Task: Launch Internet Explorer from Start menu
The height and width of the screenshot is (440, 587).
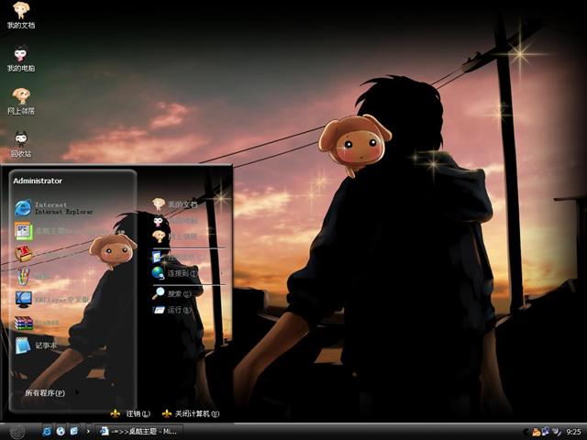Action: tap(54, 208)
